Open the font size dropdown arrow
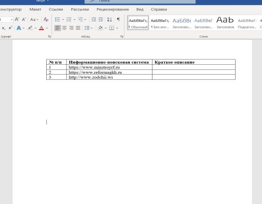This screenshot has height=204, width=262. pos(11,20)
